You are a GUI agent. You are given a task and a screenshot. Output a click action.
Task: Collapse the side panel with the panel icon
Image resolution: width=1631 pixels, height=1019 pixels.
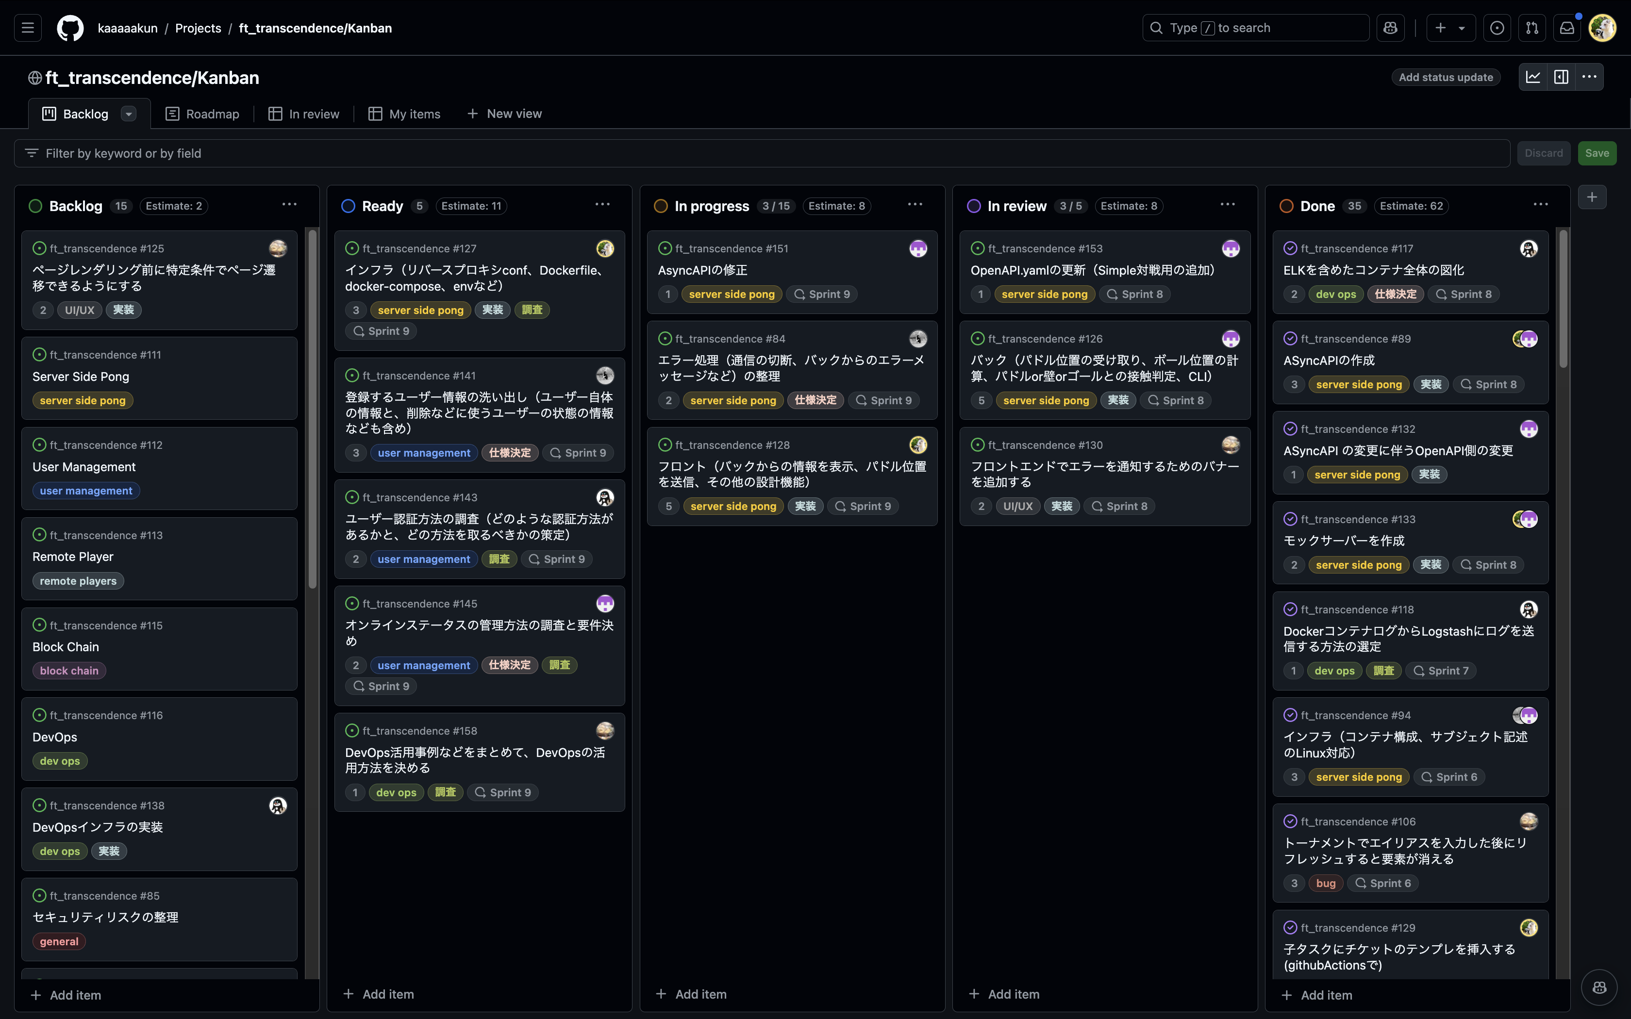point(1561,77)
